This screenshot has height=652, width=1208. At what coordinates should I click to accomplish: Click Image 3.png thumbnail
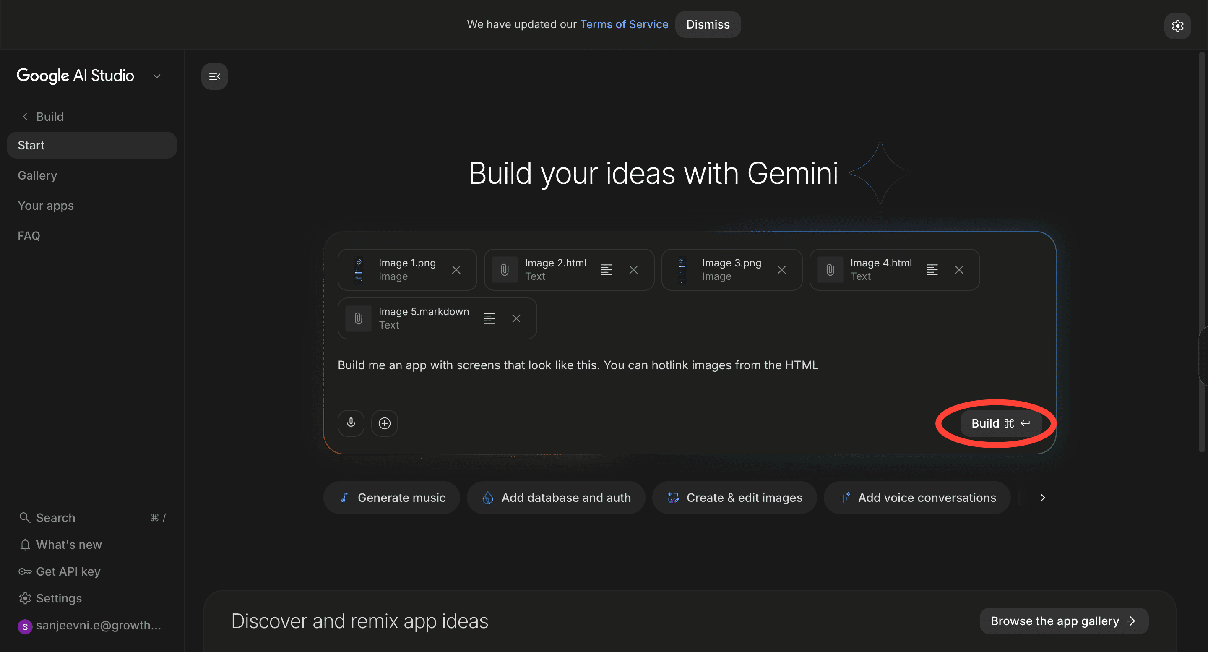pos(682,270)
